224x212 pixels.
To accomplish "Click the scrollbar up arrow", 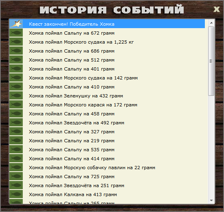I will tap(211, 23).
